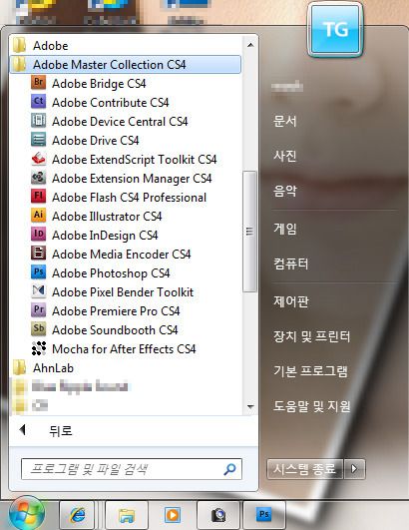Open 도움말 및 지원

click(311, 406)
